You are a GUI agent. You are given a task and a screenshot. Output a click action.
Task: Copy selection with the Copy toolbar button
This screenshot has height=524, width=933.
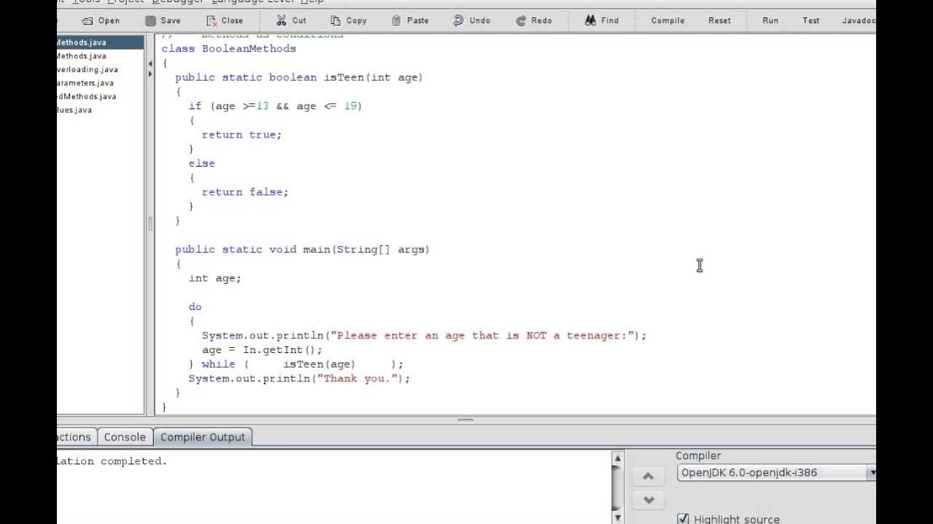coord(348,20)
